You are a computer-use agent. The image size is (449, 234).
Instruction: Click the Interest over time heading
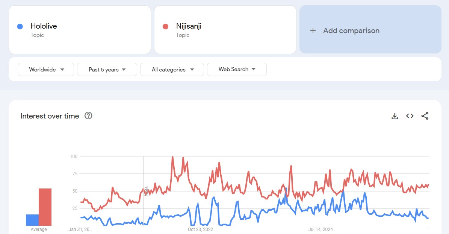[50, 116]
